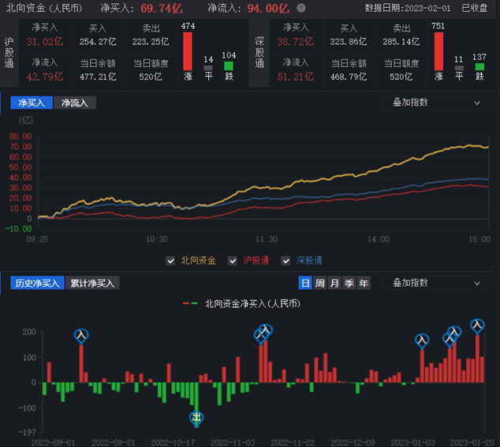Click the help question mark beside 净流入
Image resolution: width=500 pixels, height=447 pixels.
[x=301, y=8]
